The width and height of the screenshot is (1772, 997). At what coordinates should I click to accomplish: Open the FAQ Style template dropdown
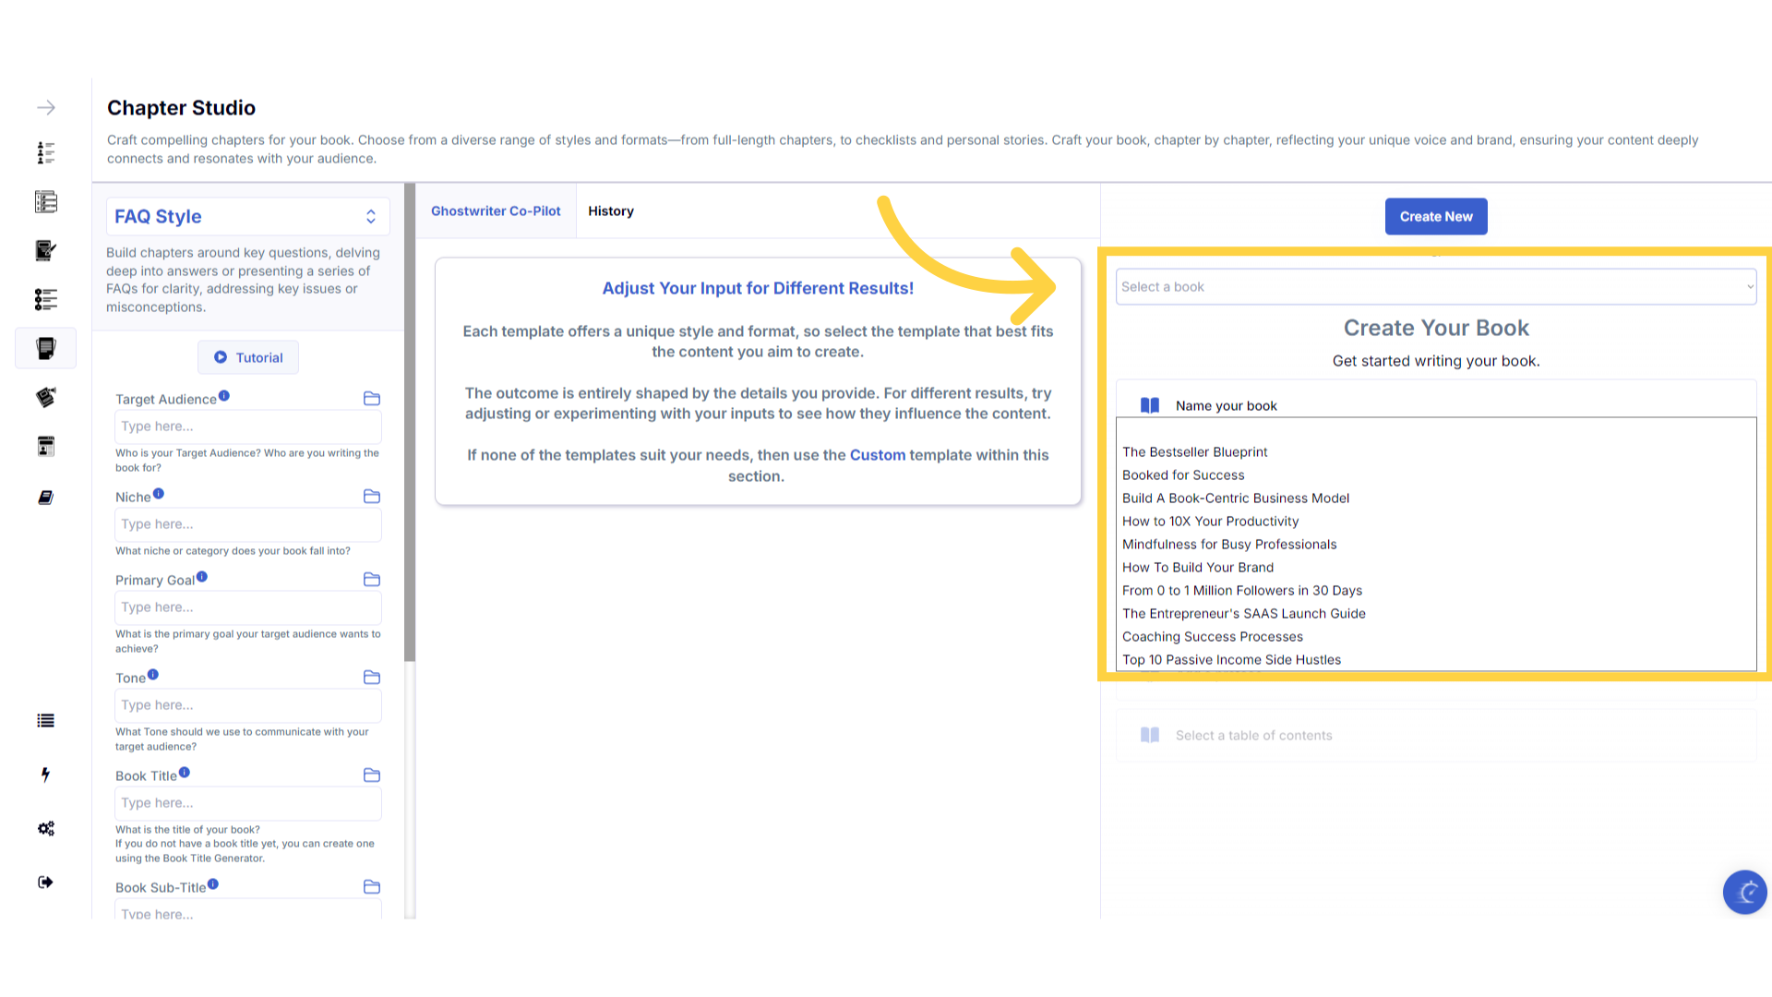point(247,216)
